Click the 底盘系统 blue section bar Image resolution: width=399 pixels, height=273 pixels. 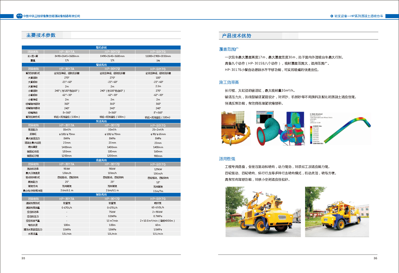[x=101, y=160]
